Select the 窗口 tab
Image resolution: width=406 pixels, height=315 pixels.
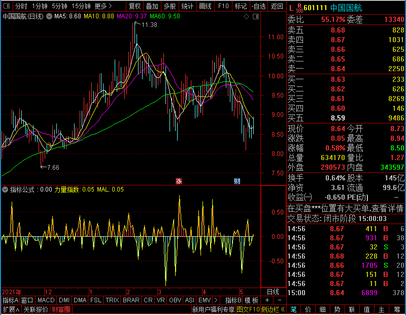(27, 300)
